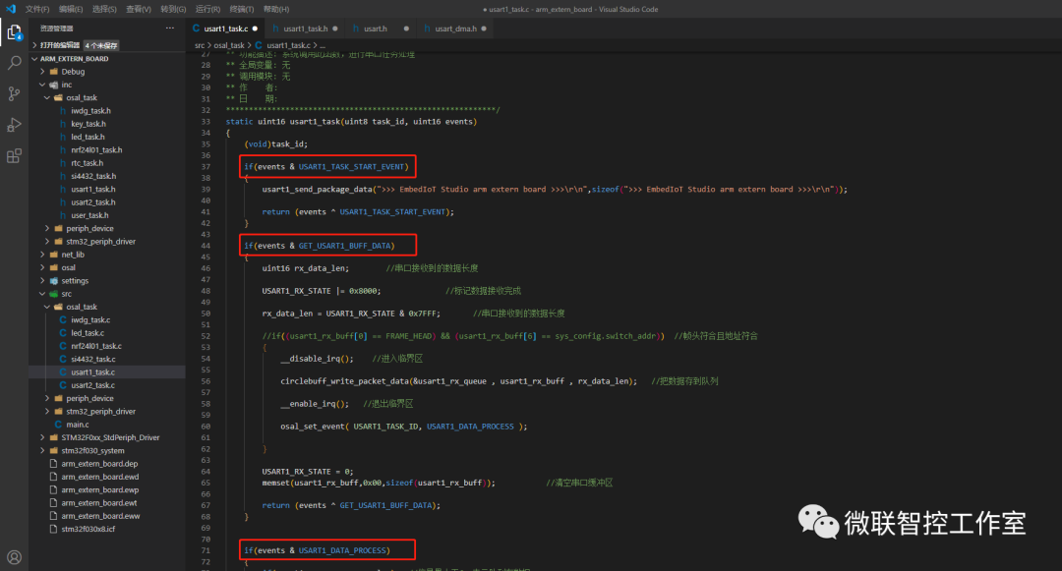Open explorer panel more actions (…) menu
The width and height of the screenshot is (1062, 571).
170,29
